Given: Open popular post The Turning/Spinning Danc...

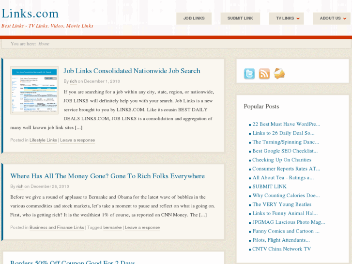Looking at the screenshot, I should [286, 142].
